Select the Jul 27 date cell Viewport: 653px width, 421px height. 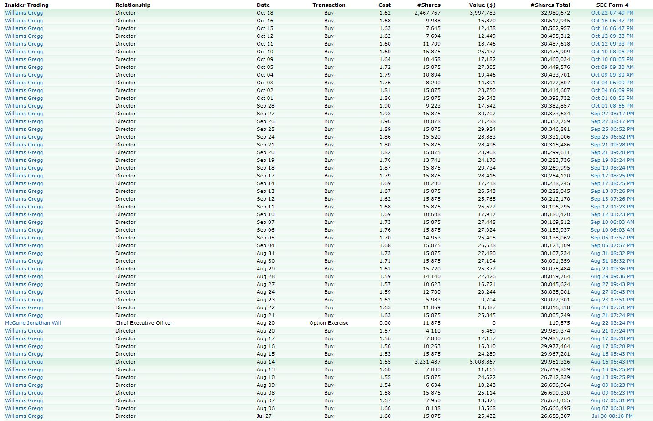(264, 416)
